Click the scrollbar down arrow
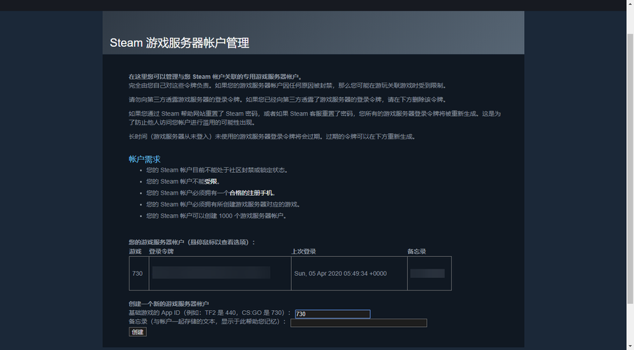Viewport: 634px width, 350px height. pos(630,346)
